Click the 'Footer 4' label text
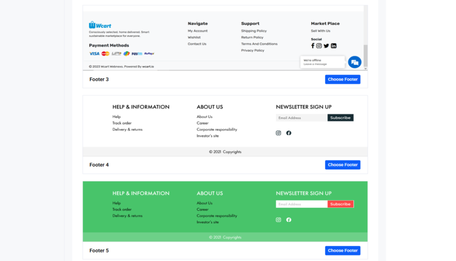The image size is (456, 261). pyautogui.click(x=99, y=165)
